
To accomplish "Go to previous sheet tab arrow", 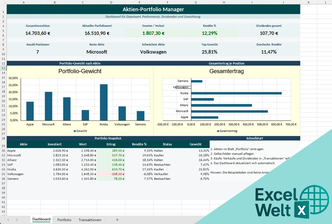I will click(8, 220).
